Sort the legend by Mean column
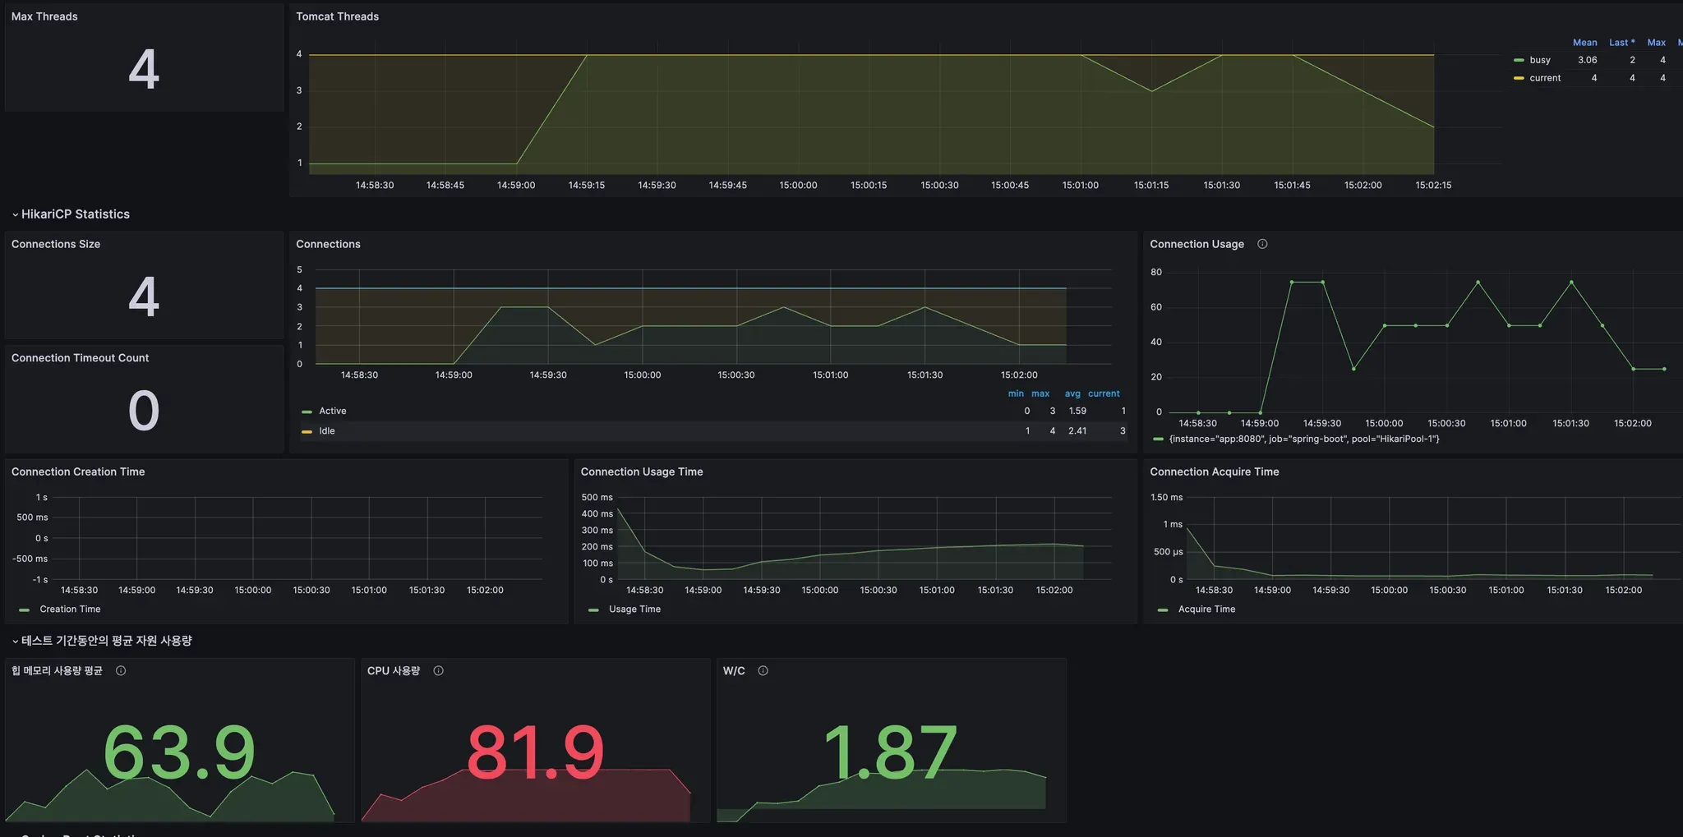1683x837 pixels. click(x=1584, y=43)
